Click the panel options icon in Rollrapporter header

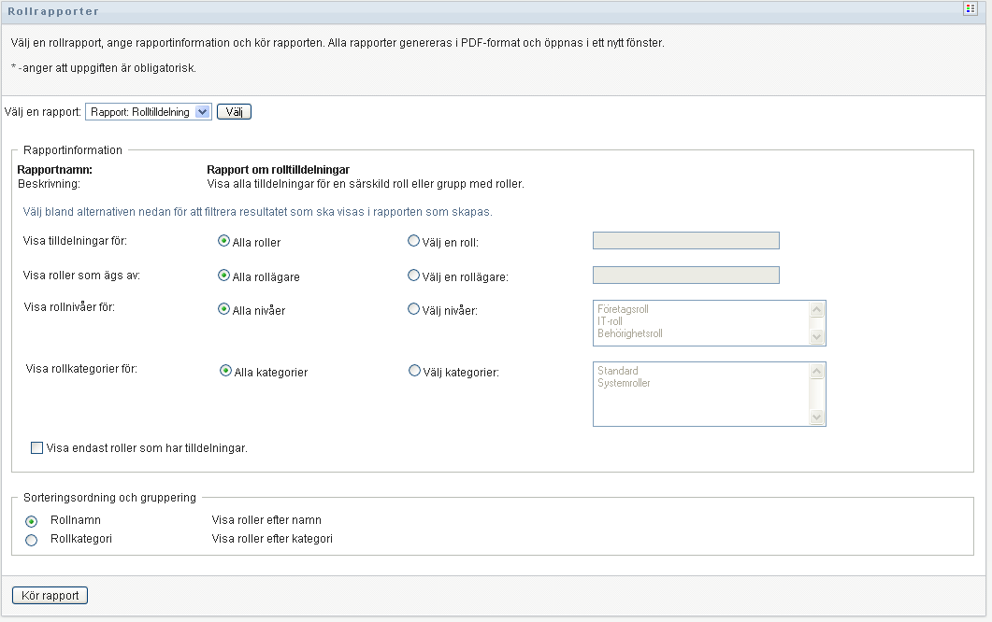click(970, 8)
